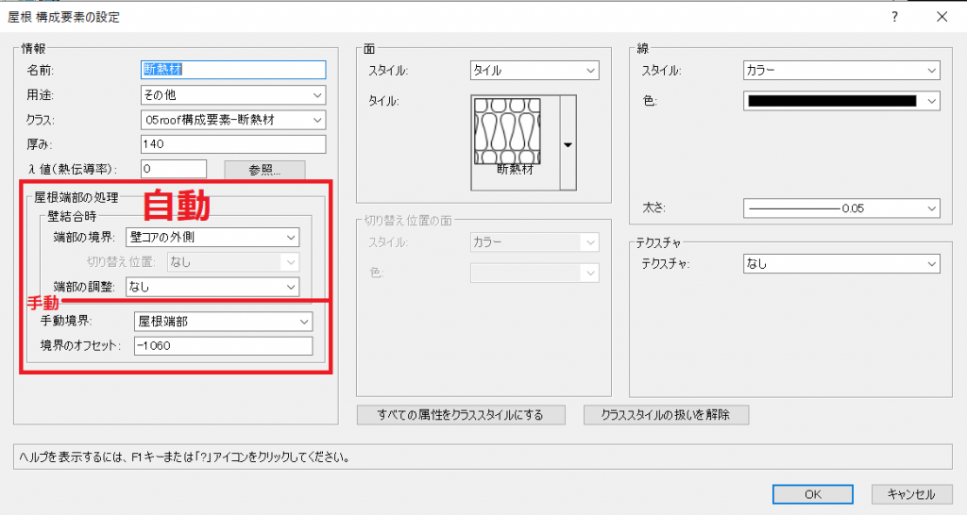This screenshot has height=515, width=967.
Task: Expand the 端部の調整 dropdown
Action: [212, 286]
